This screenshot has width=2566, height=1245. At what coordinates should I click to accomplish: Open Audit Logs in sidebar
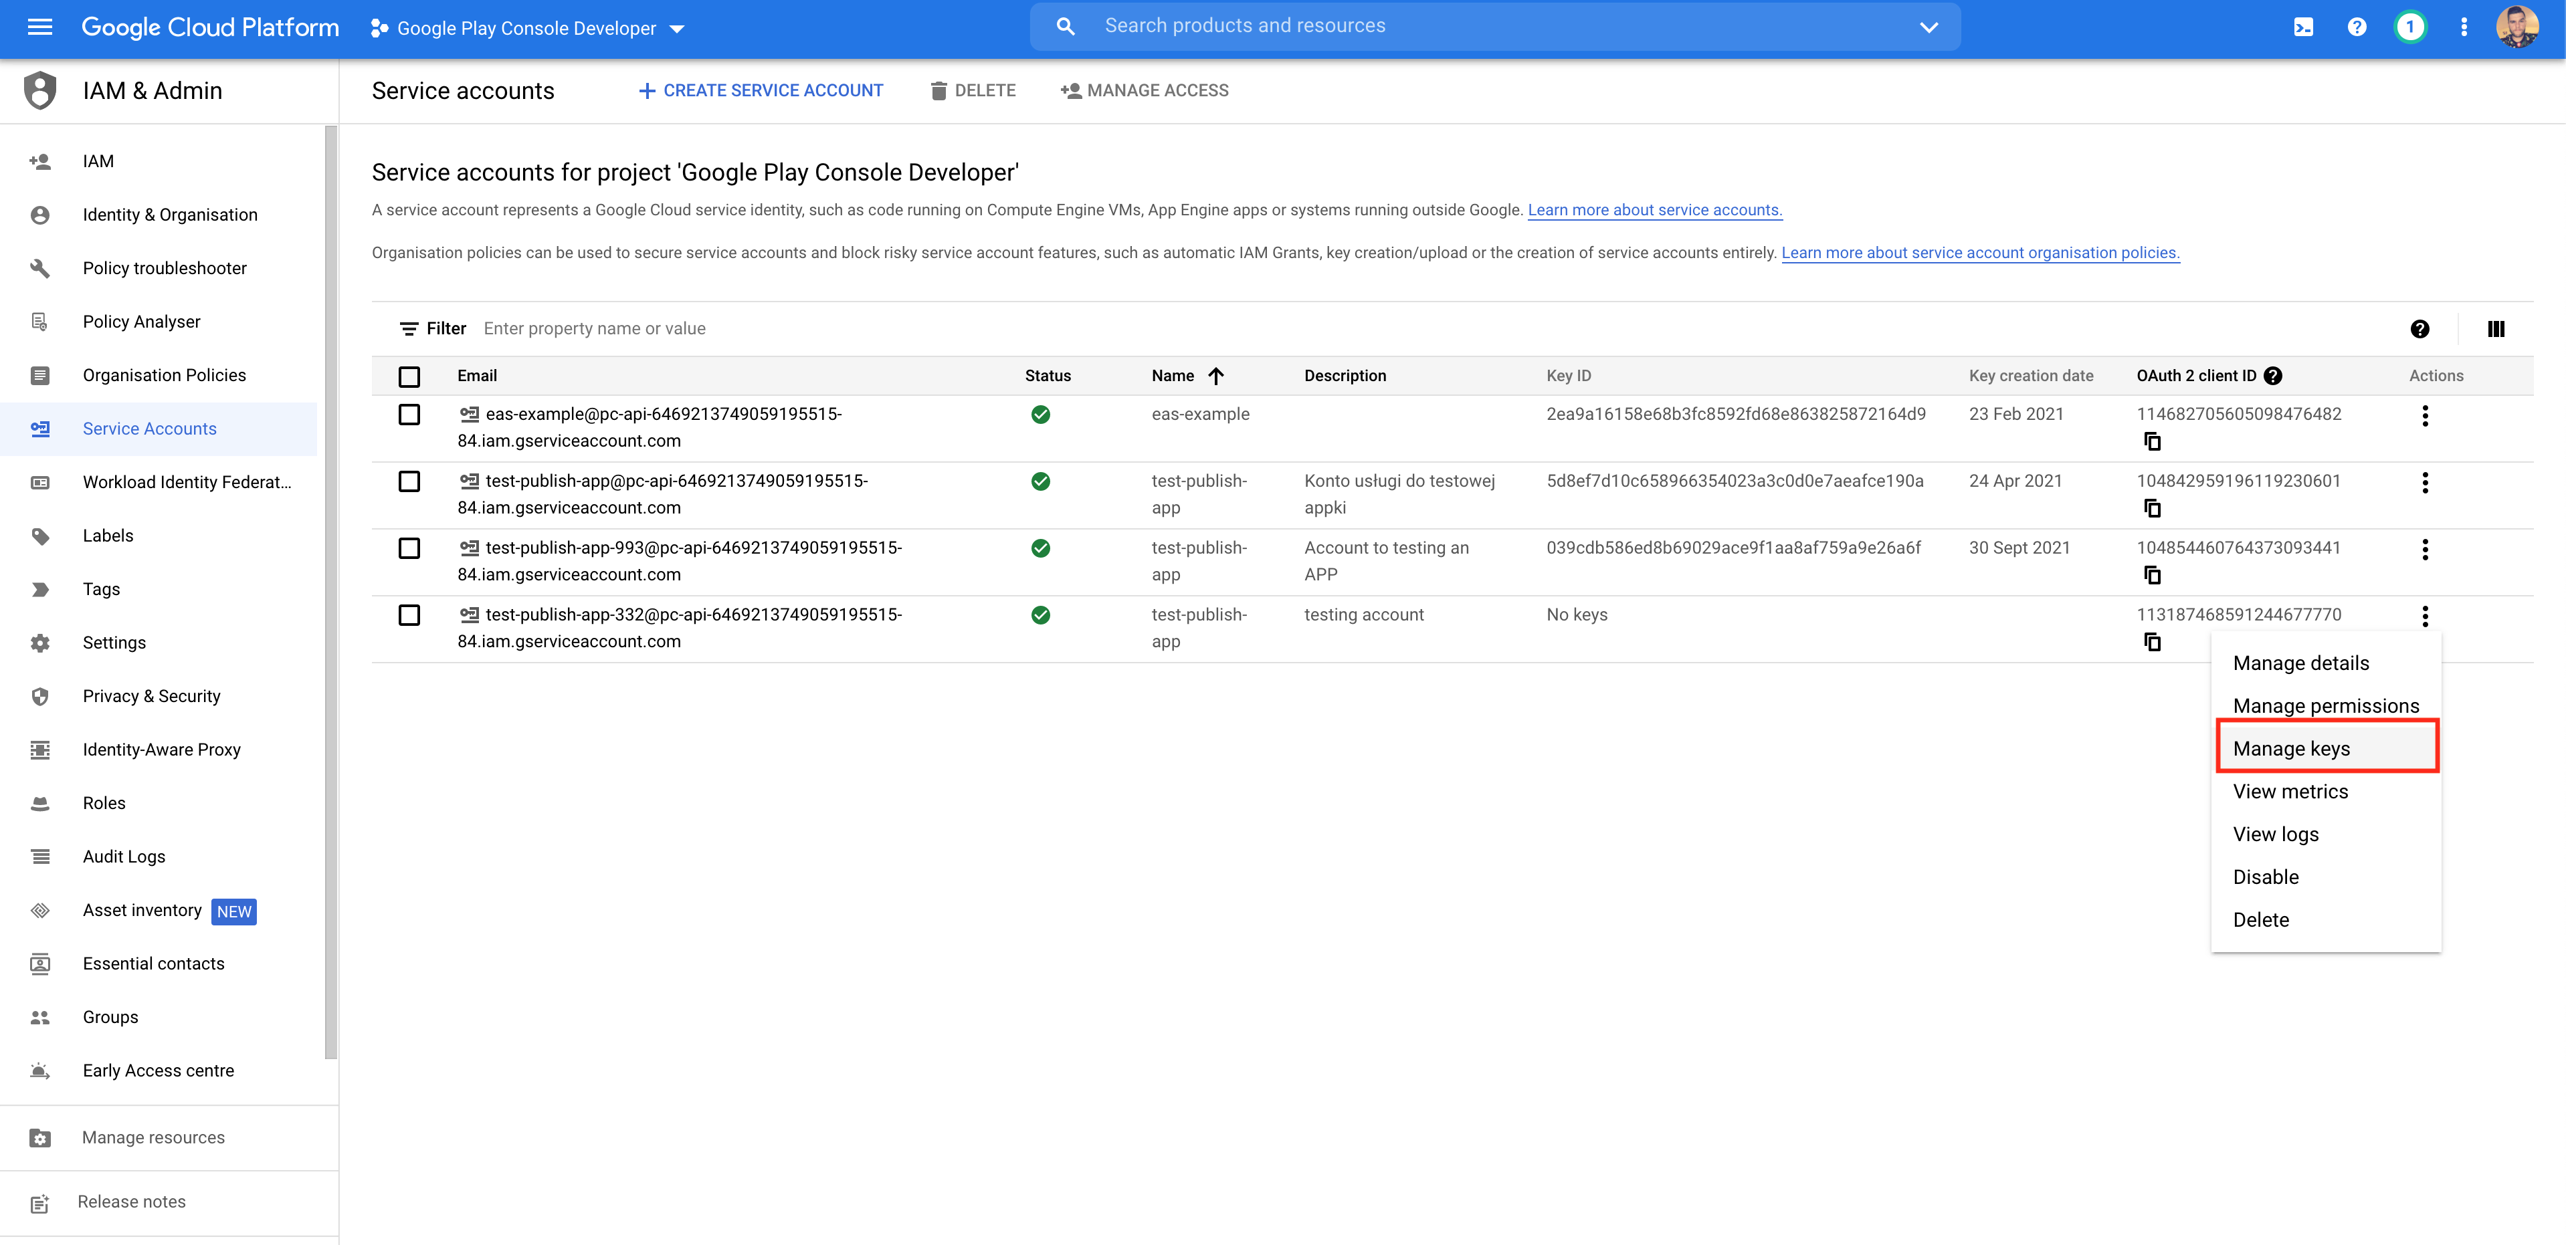[x=159, y=857]
